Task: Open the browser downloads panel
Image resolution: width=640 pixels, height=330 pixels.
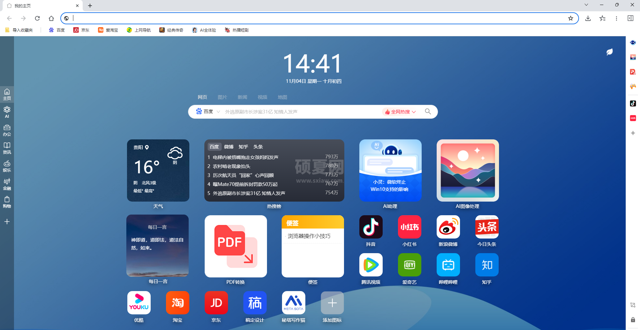Action: [588, 18]
